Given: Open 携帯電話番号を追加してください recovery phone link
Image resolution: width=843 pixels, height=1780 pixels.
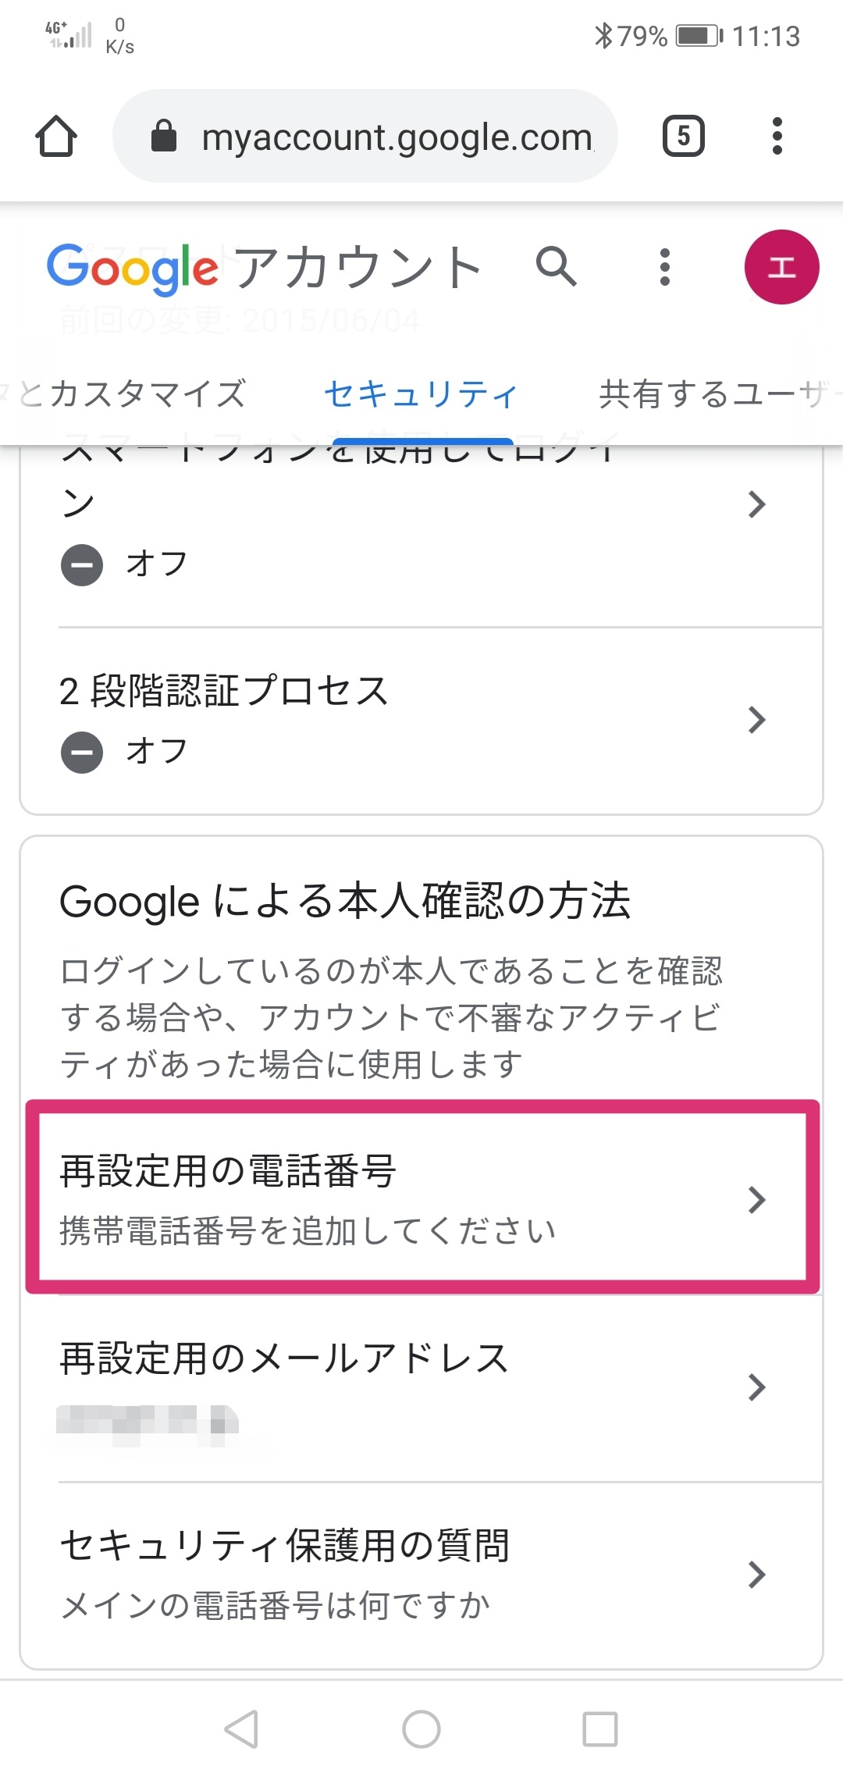Looking at the screenshot, I should pyautogui.click(x=308, y=1231).
